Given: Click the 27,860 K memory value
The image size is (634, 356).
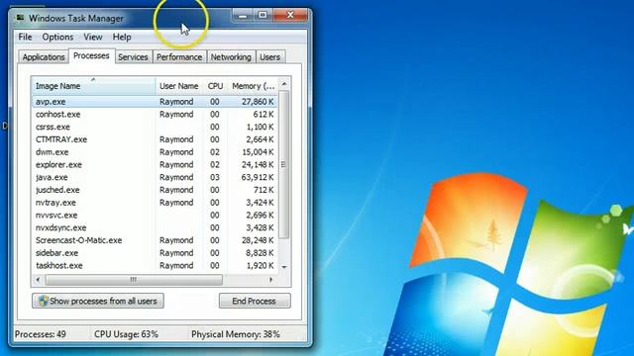Looking at the screenshot, I should point(258,102).
